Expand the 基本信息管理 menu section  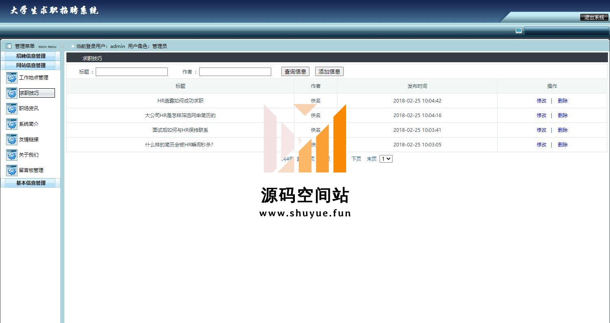[x=31, y=183]
